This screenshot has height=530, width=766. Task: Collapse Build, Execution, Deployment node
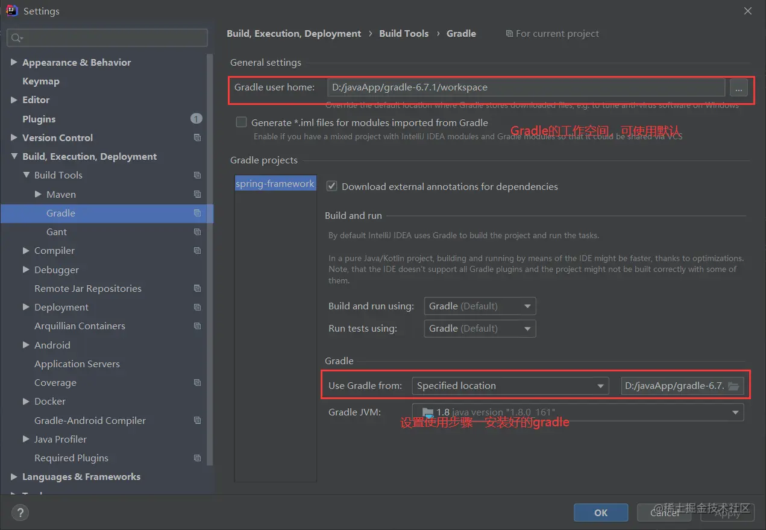[14, 156]
